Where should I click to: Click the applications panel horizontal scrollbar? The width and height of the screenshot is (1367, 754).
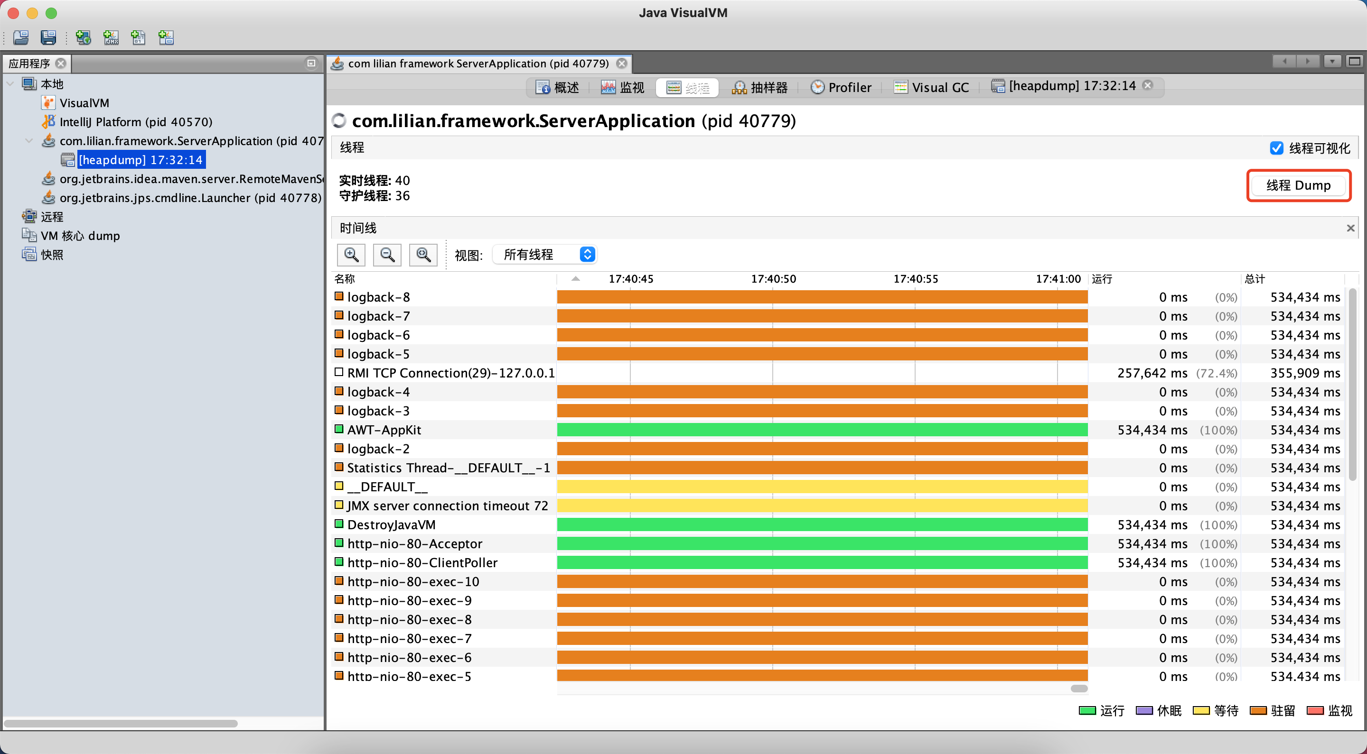point(121,723)
